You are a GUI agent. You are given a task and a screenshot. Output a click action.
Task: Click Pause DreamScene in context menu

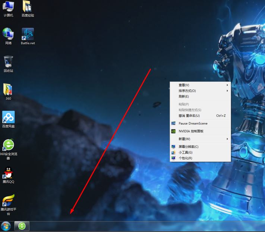[x=193, y=123]
